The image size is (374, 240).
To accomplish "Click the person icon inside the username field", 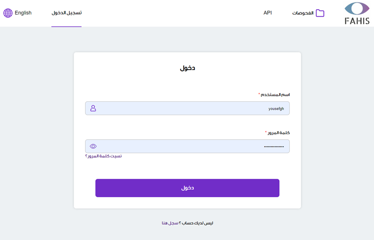I will coord(93,108).
